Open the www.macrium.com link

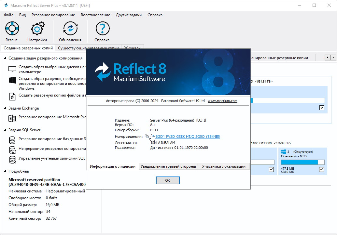point(222,101)
